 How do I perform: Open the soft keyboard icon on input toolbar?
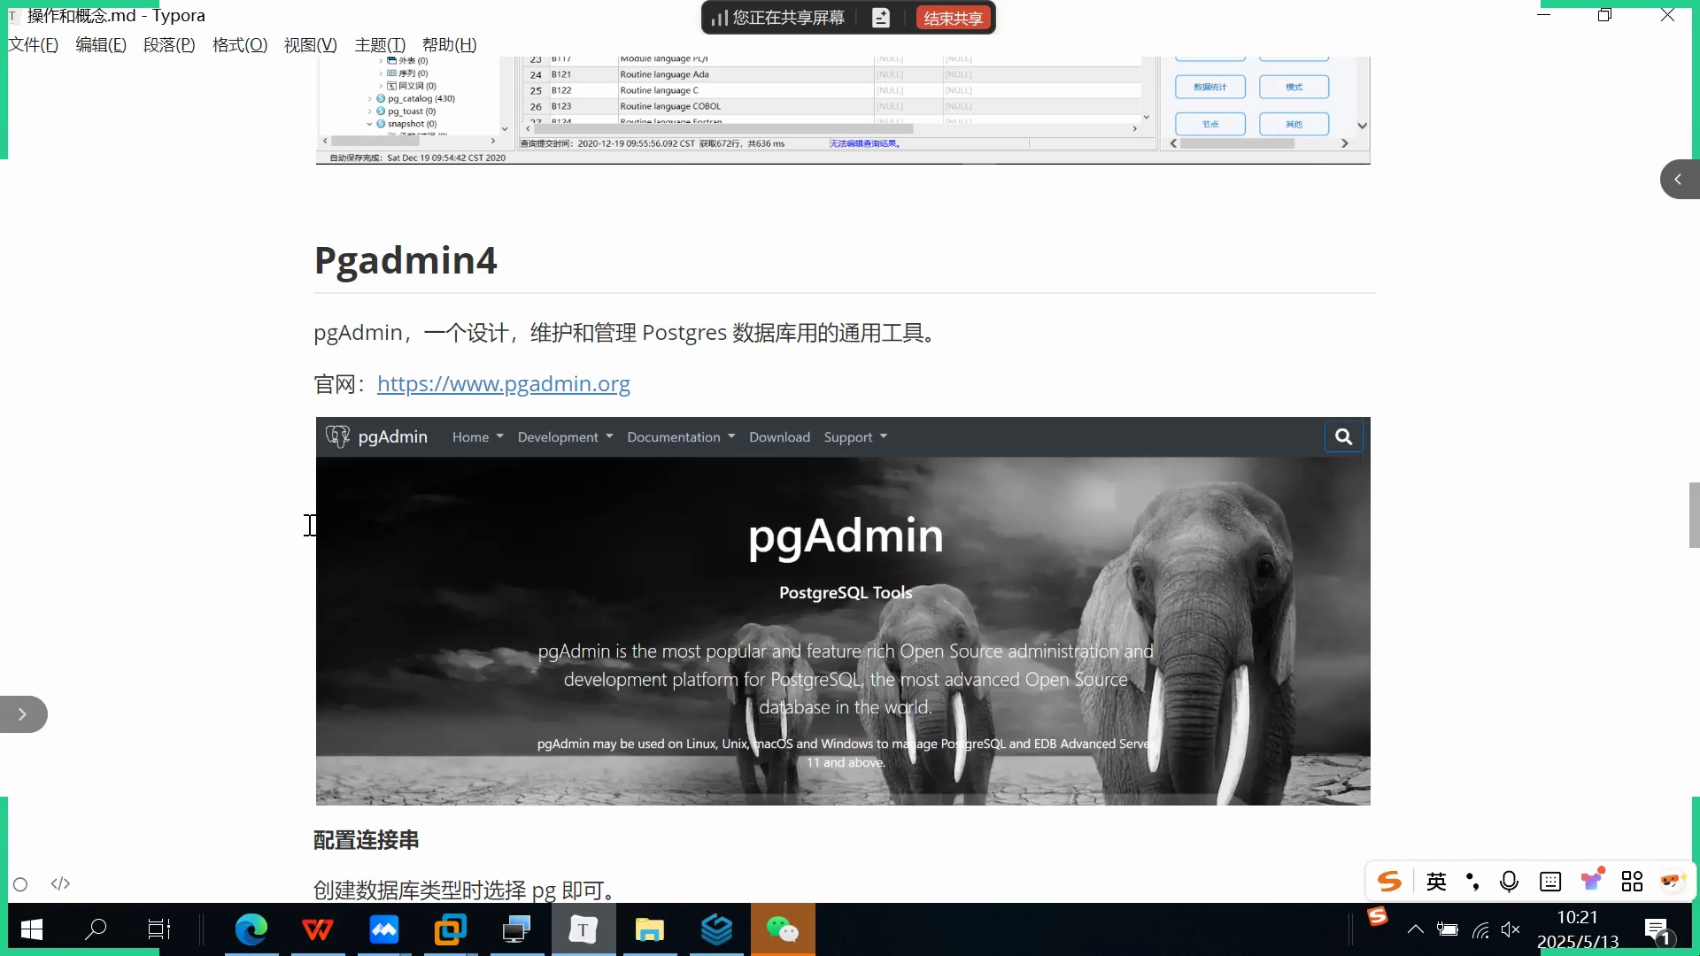[1550, 881]
